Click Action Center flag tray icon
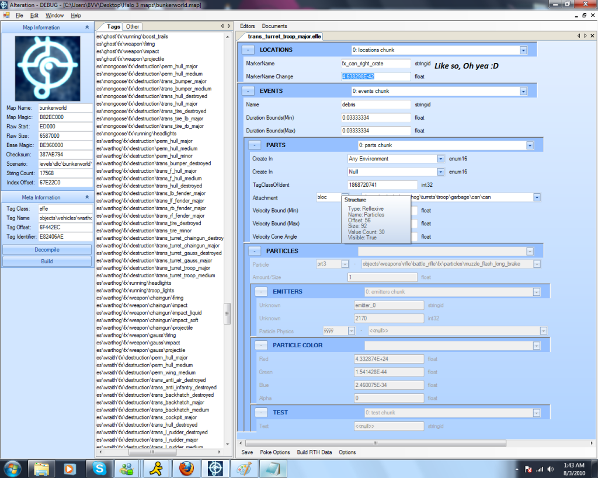Viewport: 598px width, 478px height. [x=528, y=469]
